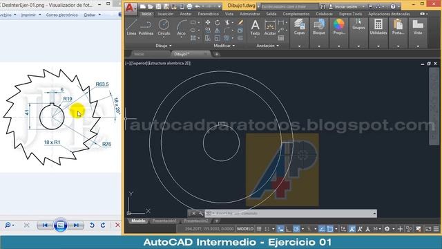
Task: Click Correo electrónico in photo viewer
Action: click(x=61, y=15)
